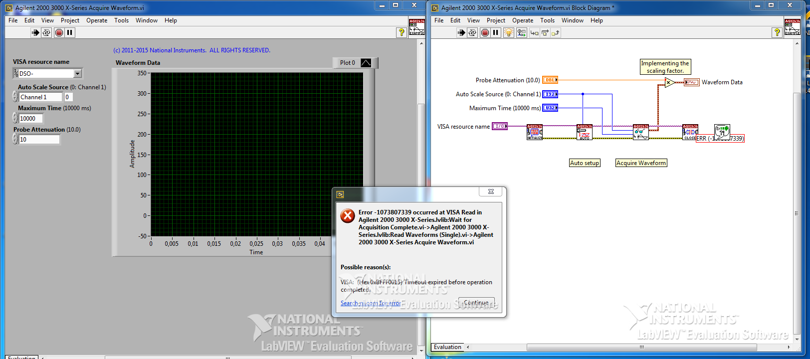The height and width of the screenshot is (359, 810).
Task: Click Acquire Waveform label in diagram
Action: (641, 163)
